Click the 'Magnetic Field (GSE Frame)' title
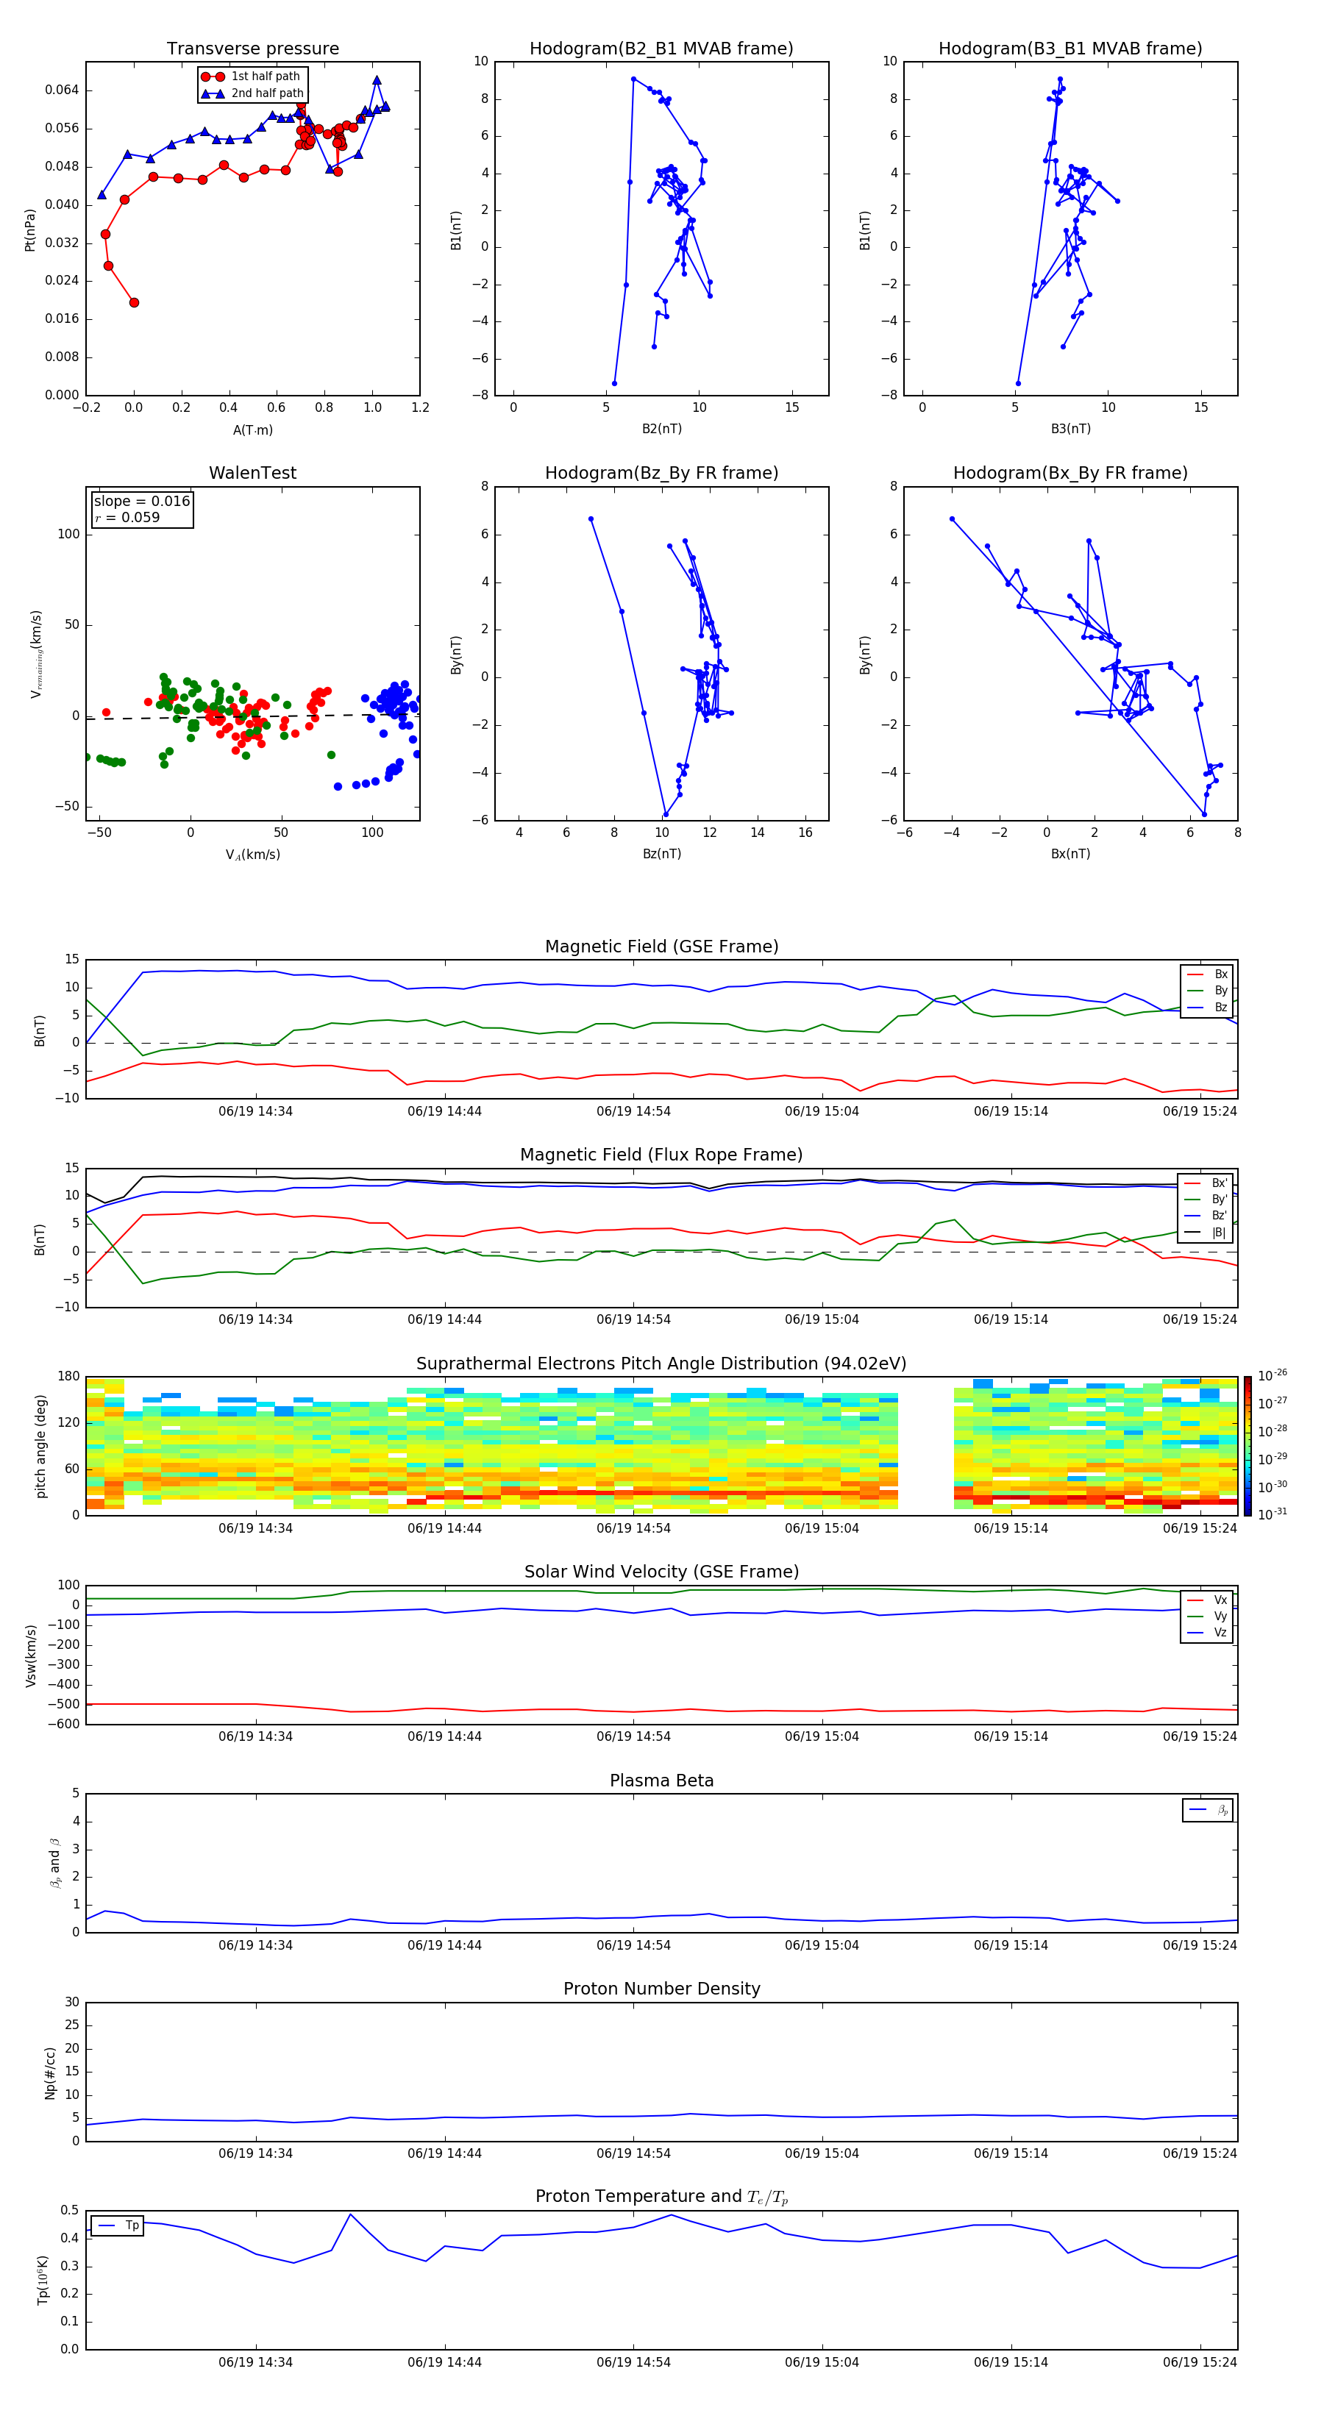Image resolution: width=1324 pixels, height=2427 pixels. coord(661,947)
